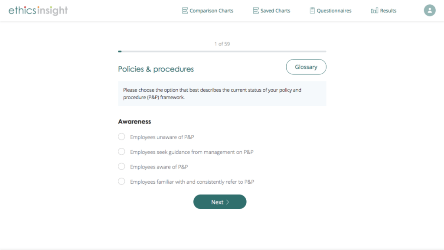Image resolution: width=444 pixels, height=250 pixels.
Task: Click the Saved Charts icon
Action: (x=256, y=11)
